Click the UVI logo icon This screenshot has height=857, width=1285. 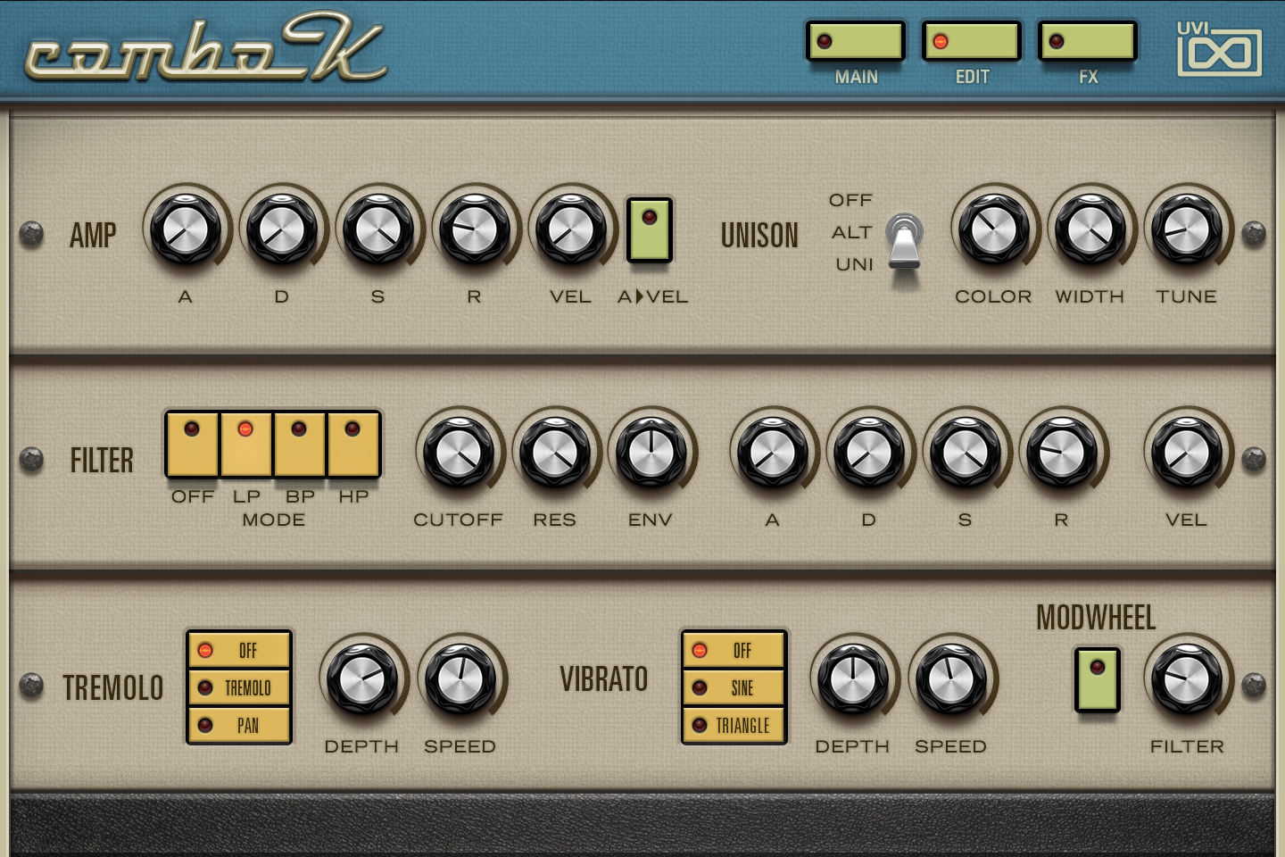(1219, 48)
